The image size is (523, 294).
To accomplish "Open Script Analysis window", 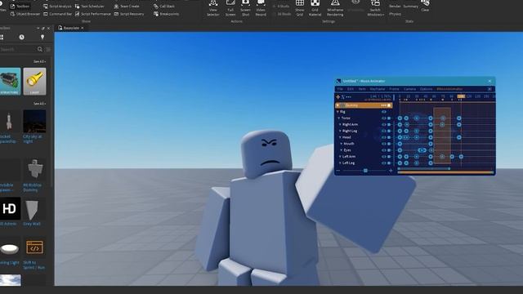I will pos(57,7).
